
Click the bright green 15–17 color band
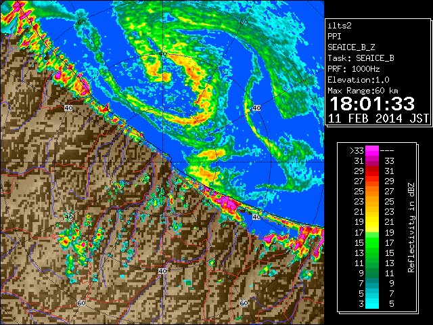tap(372, 242)
